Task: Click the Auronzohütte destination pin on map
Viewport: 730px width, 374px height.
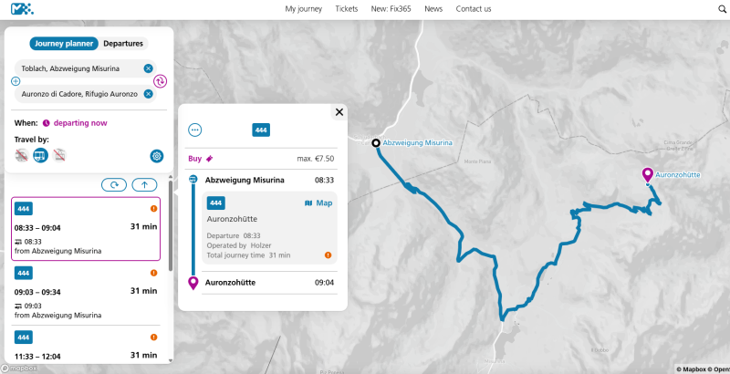Action: point(647,174)
